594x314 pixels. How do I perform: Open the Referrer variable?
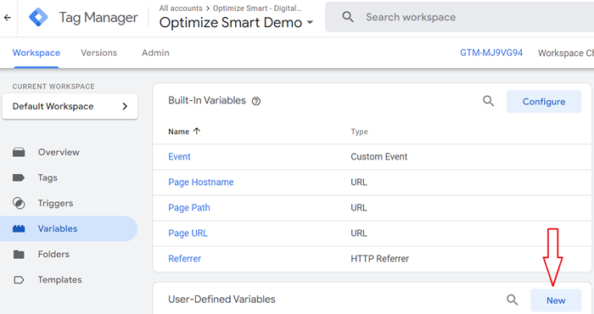pyautogui.click(x=184, y=259)
